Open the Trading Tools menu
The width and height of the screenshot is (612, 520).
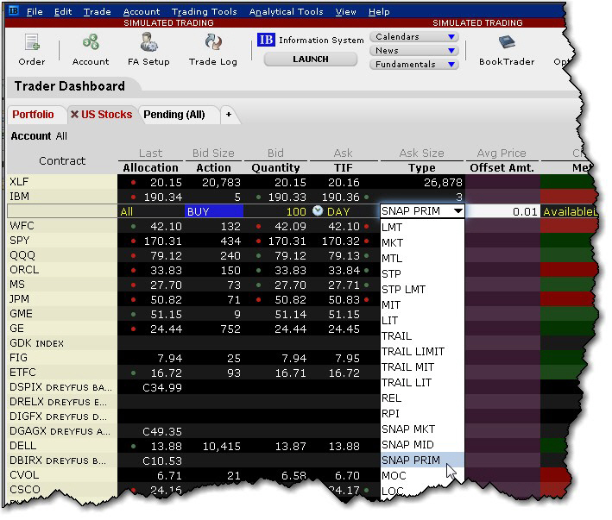pyautogui.click(x=204, y=12)
